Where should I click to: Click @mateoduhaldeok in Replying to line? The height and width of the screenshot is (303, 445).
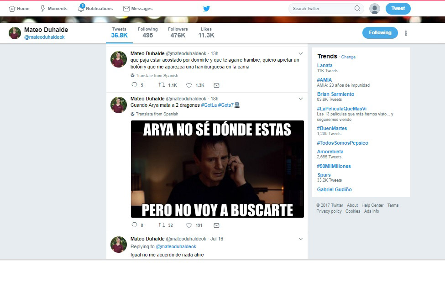(x=176, y=246)
